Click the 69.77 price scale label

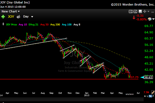tap(149, 26)
